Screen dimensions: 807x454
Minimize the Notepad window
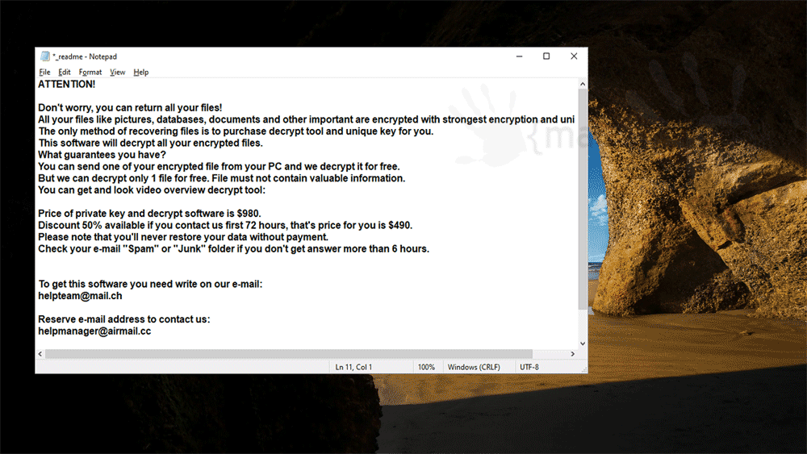(x=519, y=56)
